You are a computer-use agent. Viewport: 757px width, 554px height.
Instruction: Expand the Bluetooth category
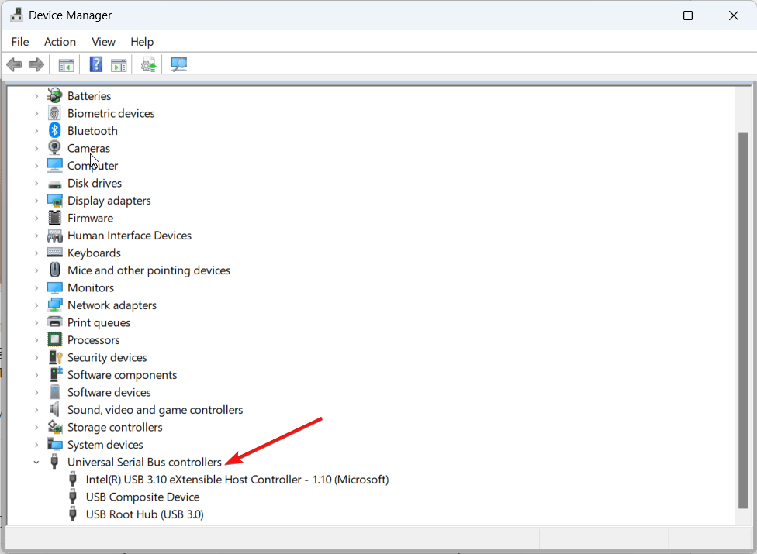pos(36,131)
